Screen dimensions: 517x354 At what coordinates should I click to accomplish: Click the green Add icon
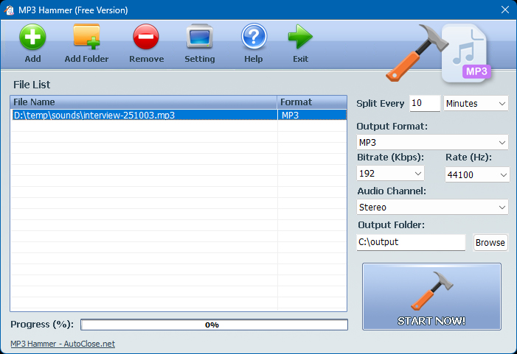(32, 37)
